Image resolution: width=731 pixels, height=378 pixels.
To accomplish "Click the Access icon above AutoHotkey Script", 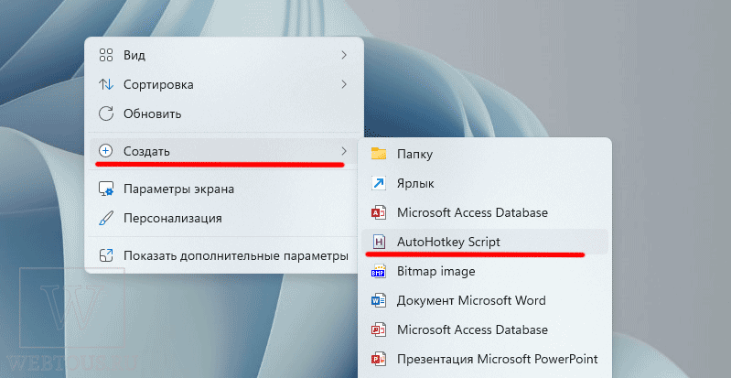I will 379,212.
